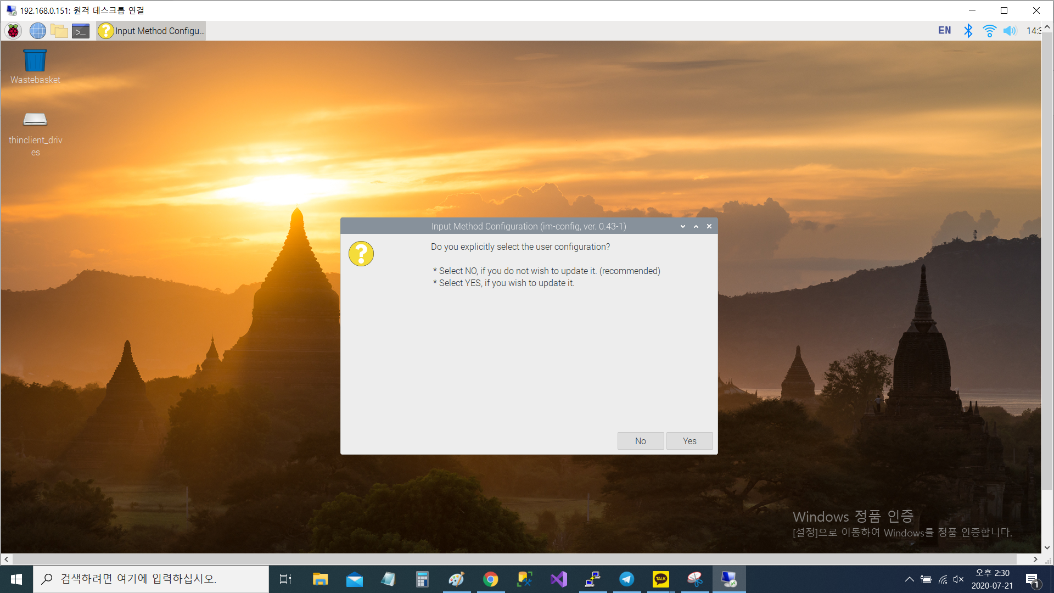1054x593 pixels.
Task: Click the No button in the dialog
Action: click(x=640, y=441)
